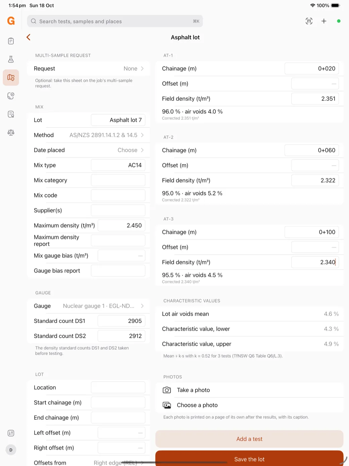The height and width of the screenshot is (466, 349).
Task: Select the highlighted map places sidebar icon
Action: (11, 78)
